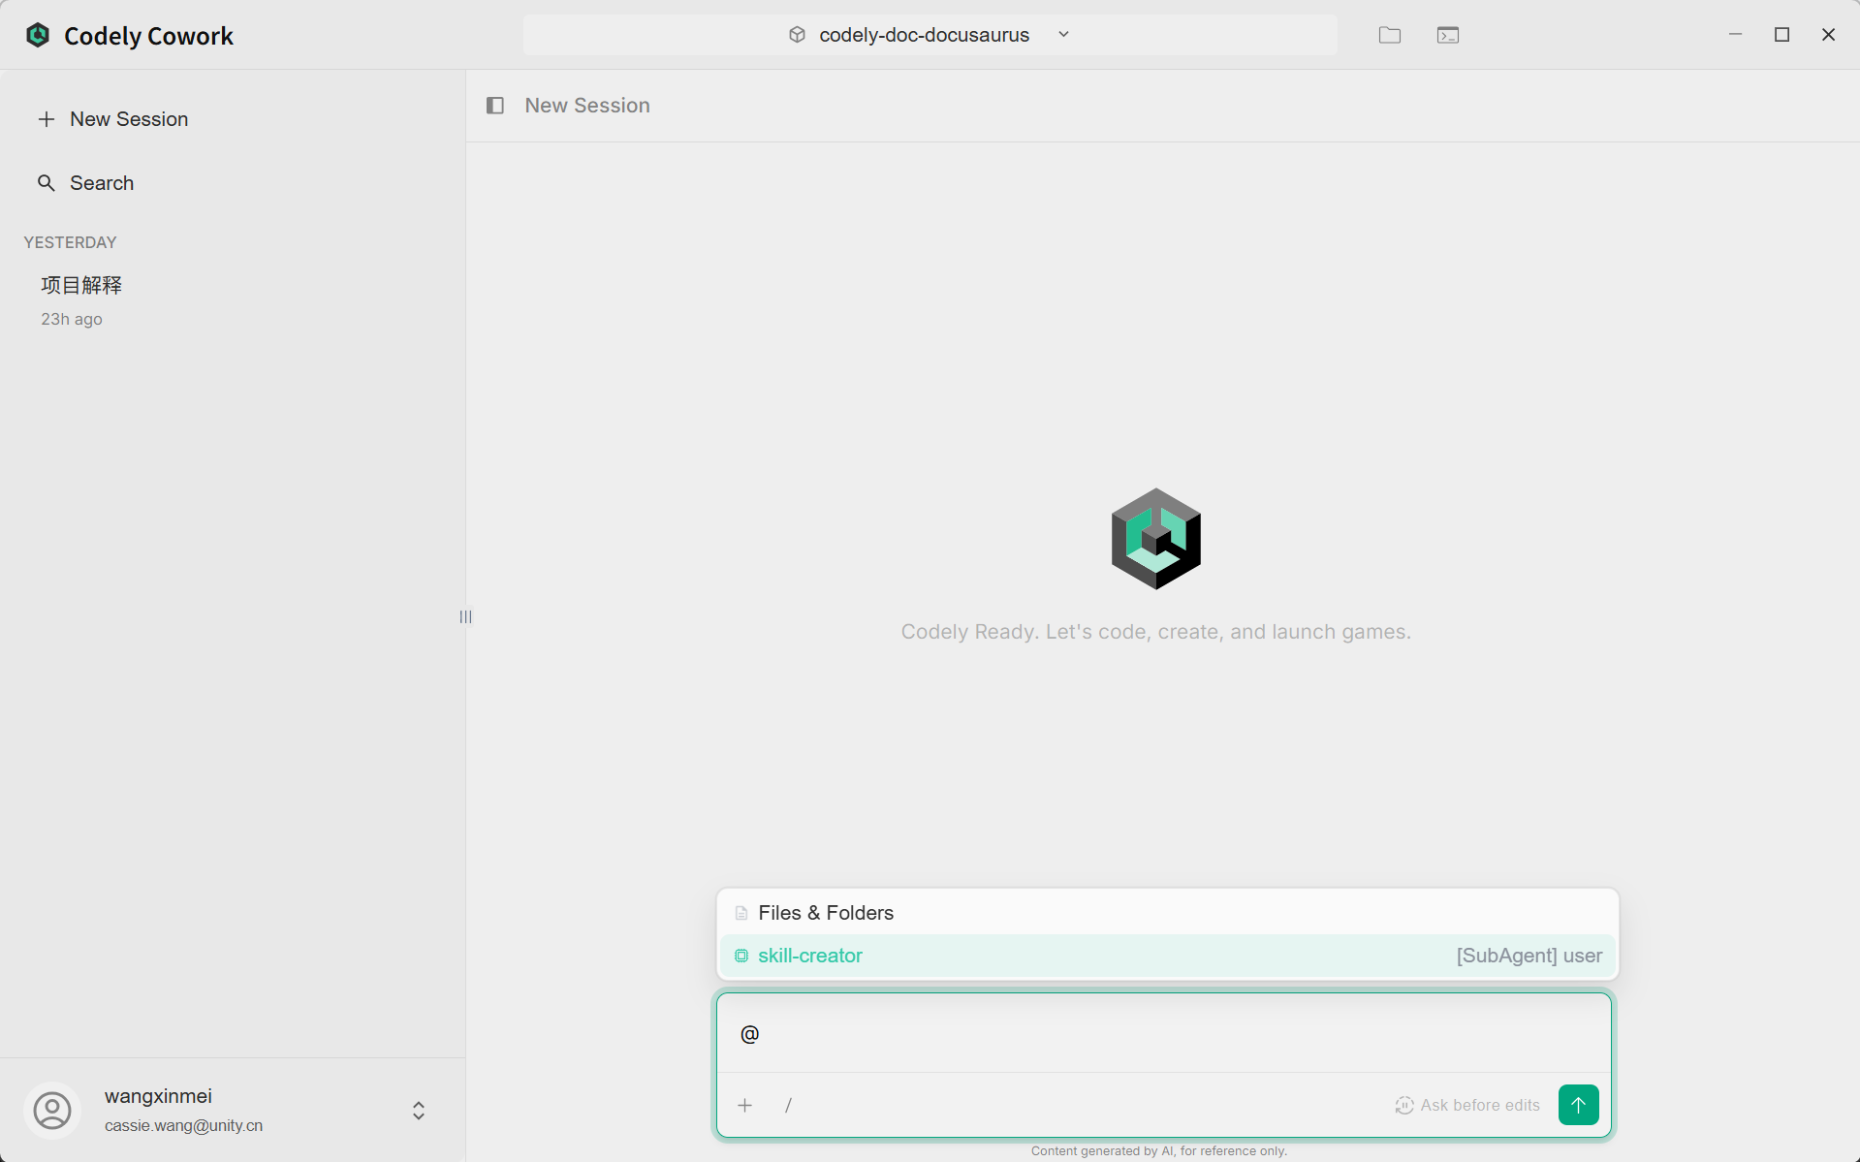Click the "New Session" header title
Viewport: 1860px width, 1162px height.
[x=587, y=106]
